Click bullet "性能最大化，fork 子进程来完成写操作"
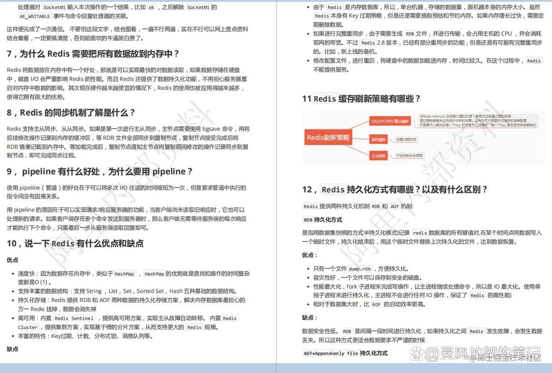 (427, 291)
